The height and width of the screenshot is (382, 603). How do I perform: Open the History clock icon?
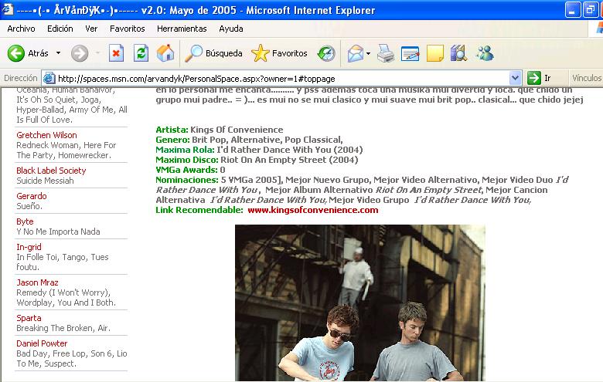pyautogui.click(x=326, y=53)
